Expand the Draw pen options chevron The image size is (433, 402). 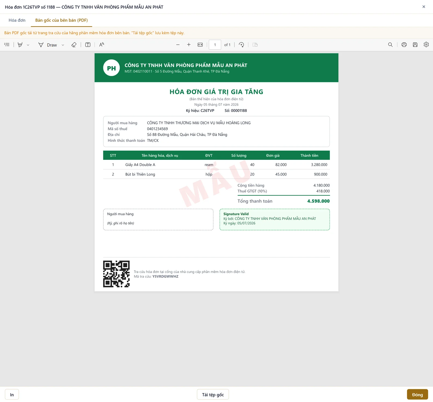pyautogui.click(x=63, y=45)
